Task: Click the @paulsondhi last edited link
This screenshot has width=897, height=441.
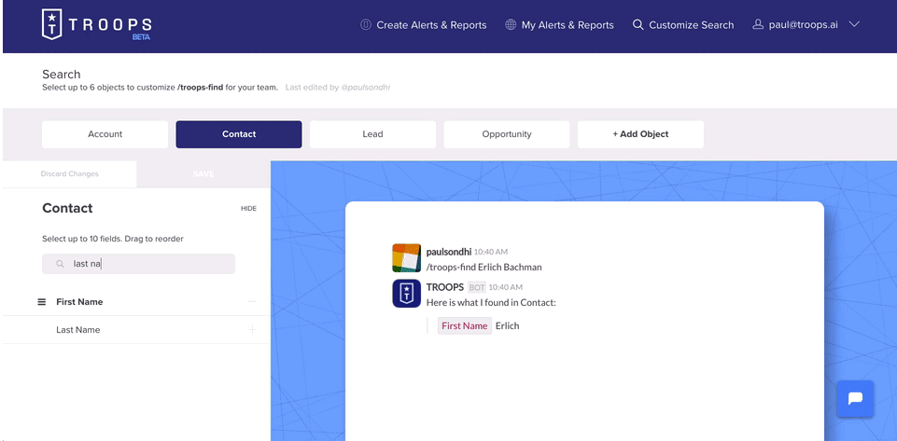Action: coord(366,88)
